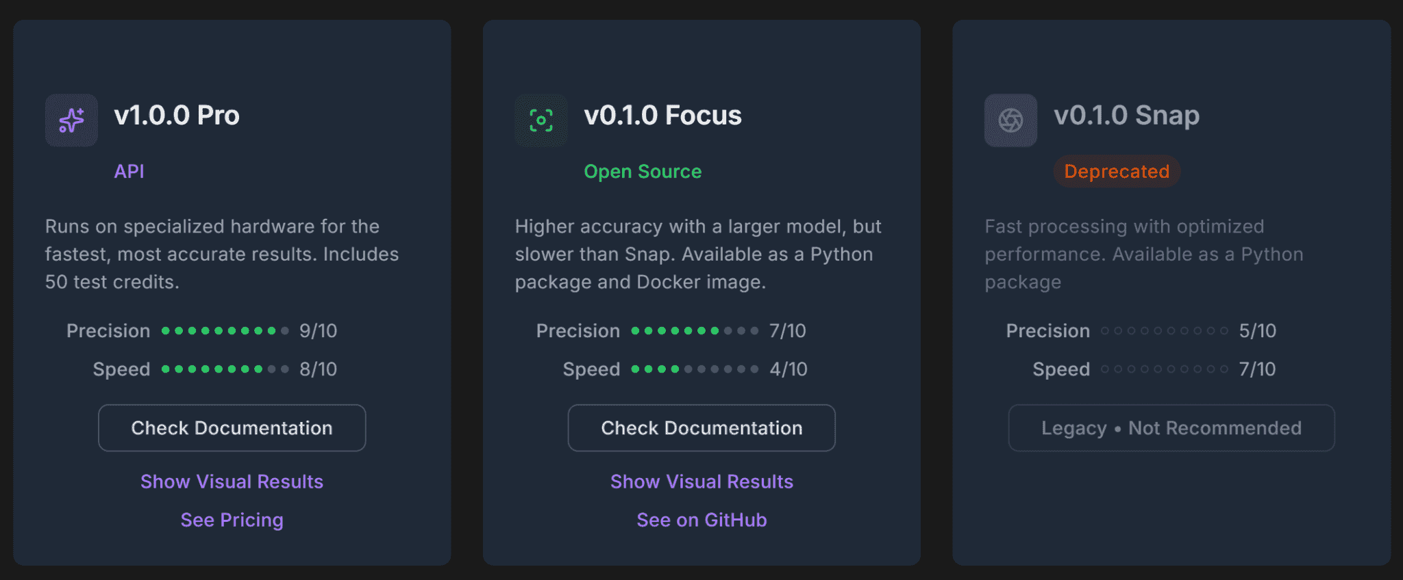The image size is (1403, 580).
Task: Open Check Documentation for v0.1.0 Focus
Action: click(x=701, y=428)
